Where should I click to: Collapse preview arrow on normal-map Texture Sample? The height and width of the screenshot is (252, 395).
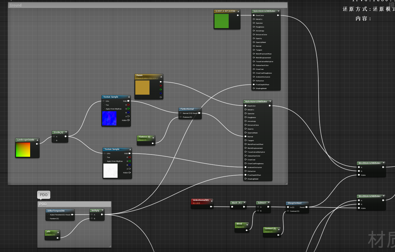129,97
